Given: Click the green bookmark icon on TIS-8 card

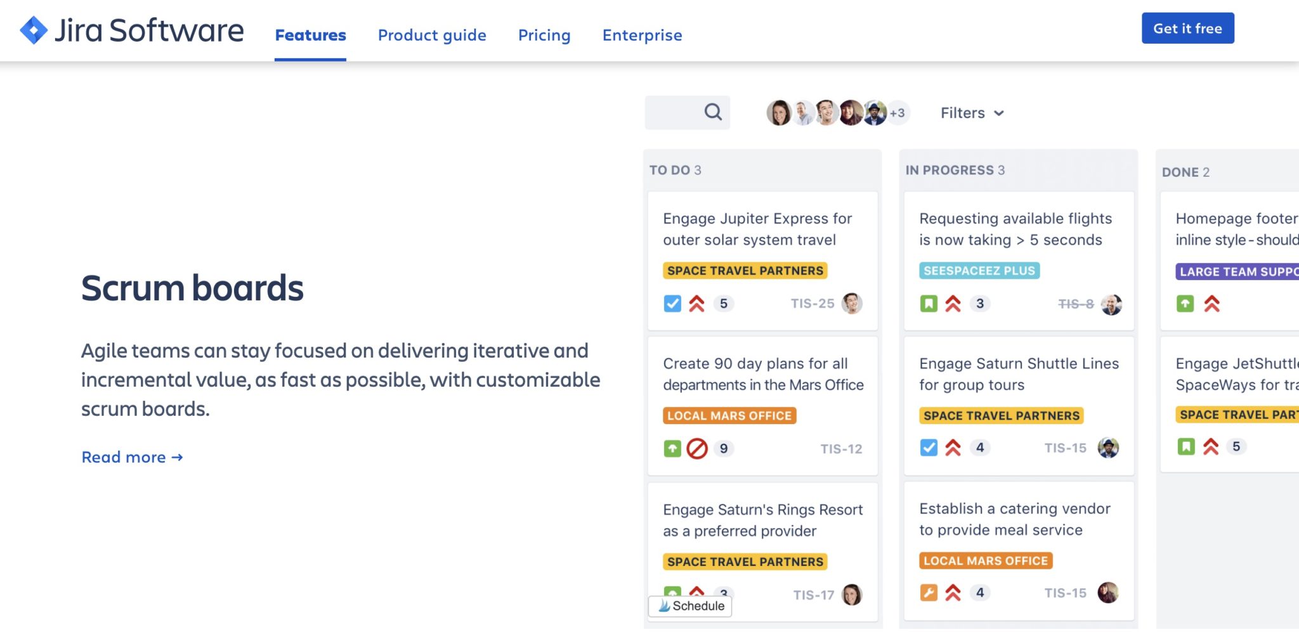Looking at the screenshot, I should click(x=929, y=304).
